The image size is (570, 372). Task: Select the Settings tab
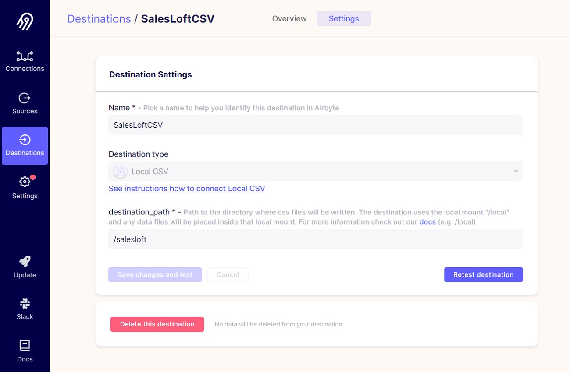pos(344,19)
